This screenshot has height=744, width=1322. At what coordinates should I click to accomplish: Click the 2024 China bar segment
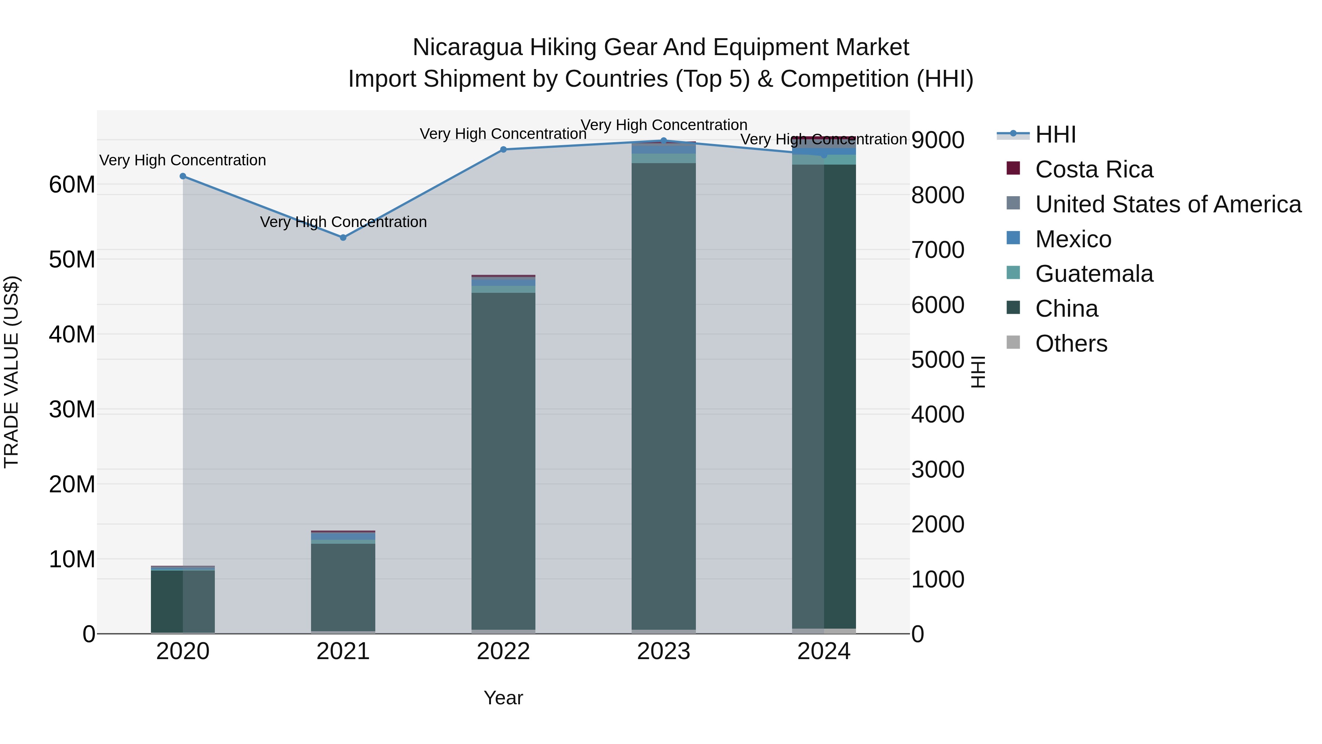pos(824,396)
